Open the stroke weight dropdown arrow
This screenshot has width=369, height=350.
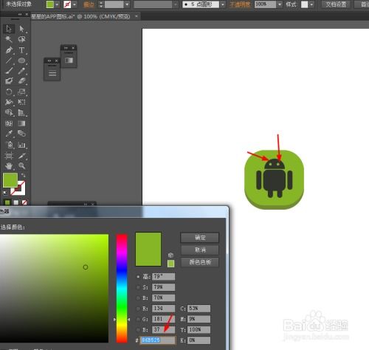127,4
